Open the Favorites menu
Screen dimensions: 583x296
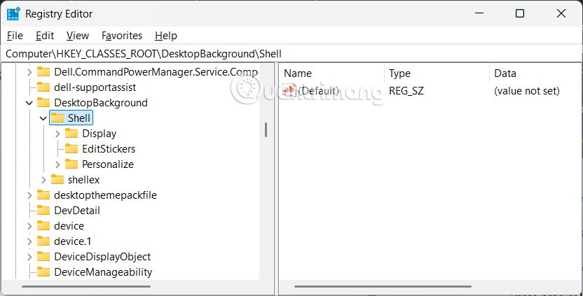click(x=121, y=36)
